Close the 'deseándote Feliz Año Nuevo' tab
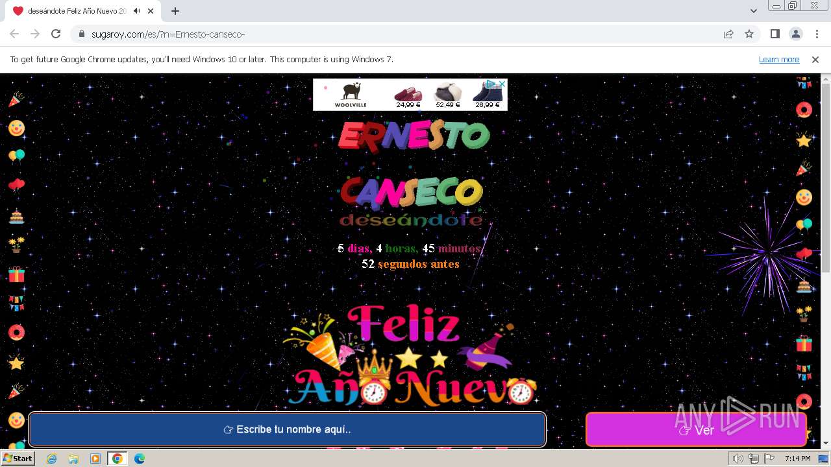 (x=151, y=11)
